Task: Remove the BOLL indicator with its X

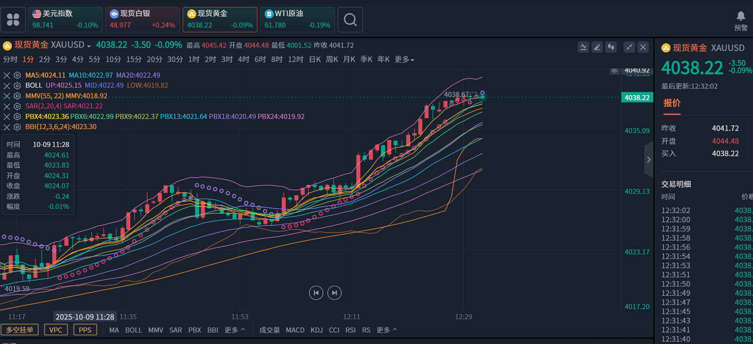Action: pyautogui.click(x=7, y=85)
